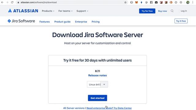Image resolution: width=196 pixels, height=110 pixels.
Task: Reload the current page
Action: 12,2
